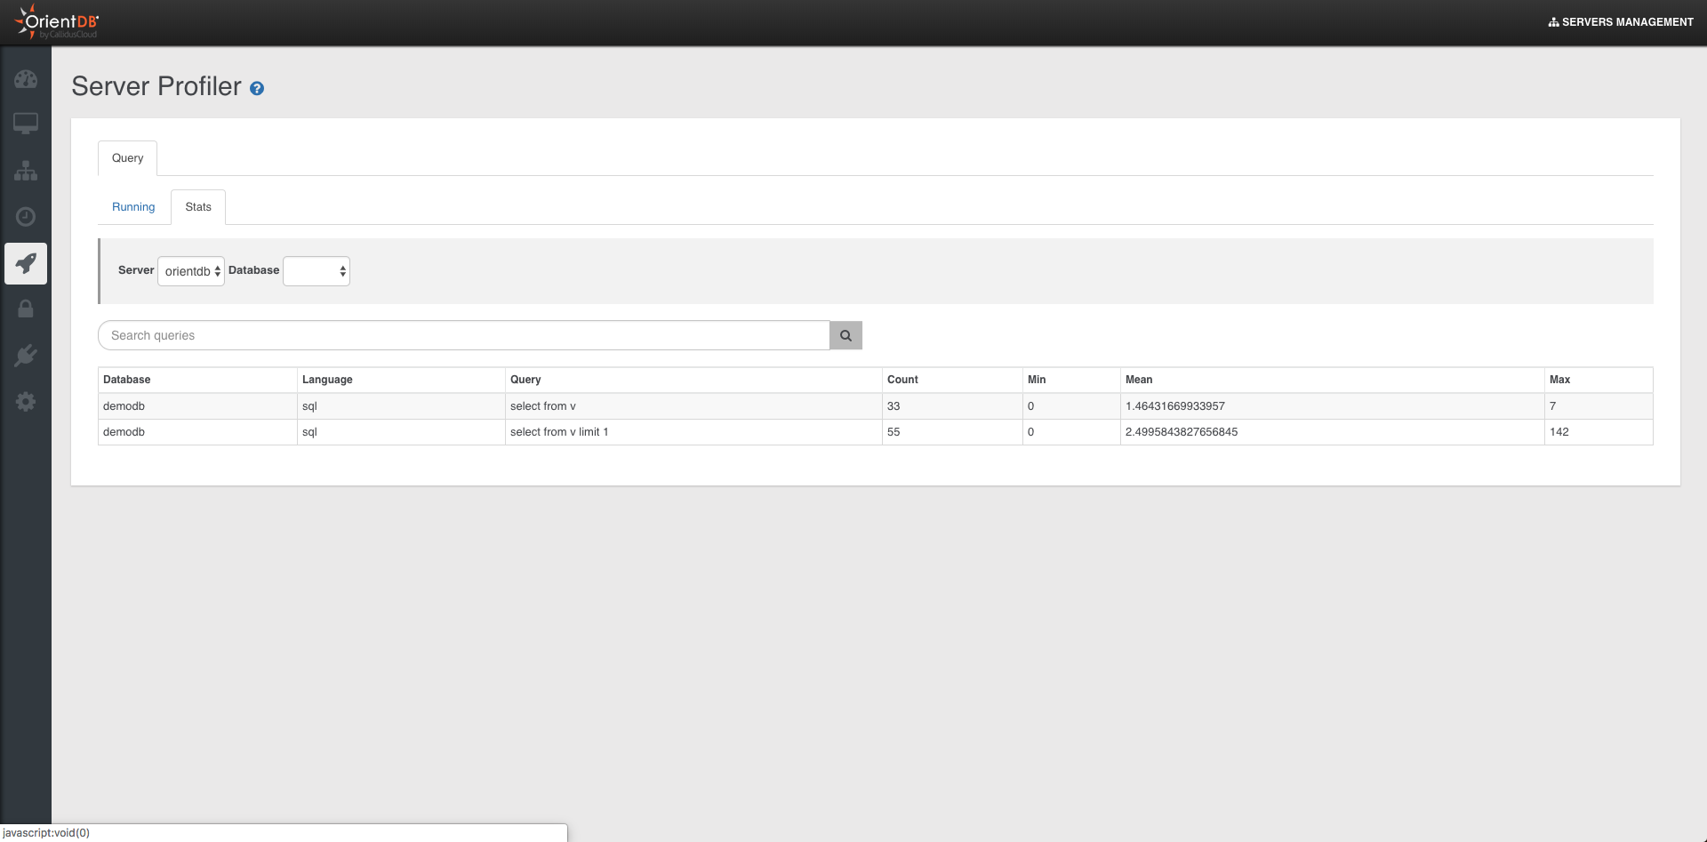Click the monitor icon in sidebar
This screenshot has width=1707, height=842.
coord(26,123)
